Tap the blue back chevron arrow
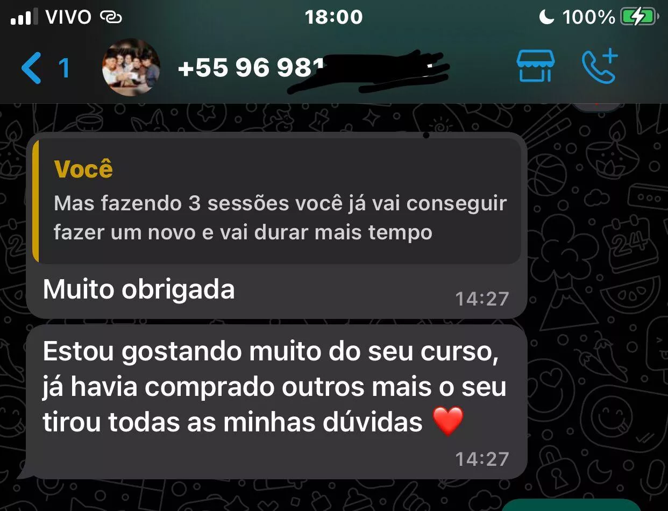The image size is (668, 511). pyautogui.click(x=31, y=69)
